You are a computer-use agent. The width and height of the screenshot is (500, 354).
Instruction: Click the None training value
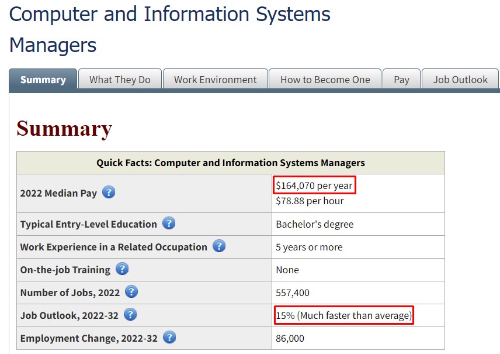tap(287, 270)
